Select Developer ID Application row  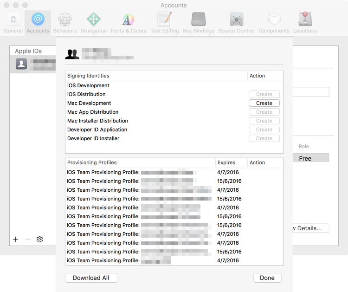(174, 130)
